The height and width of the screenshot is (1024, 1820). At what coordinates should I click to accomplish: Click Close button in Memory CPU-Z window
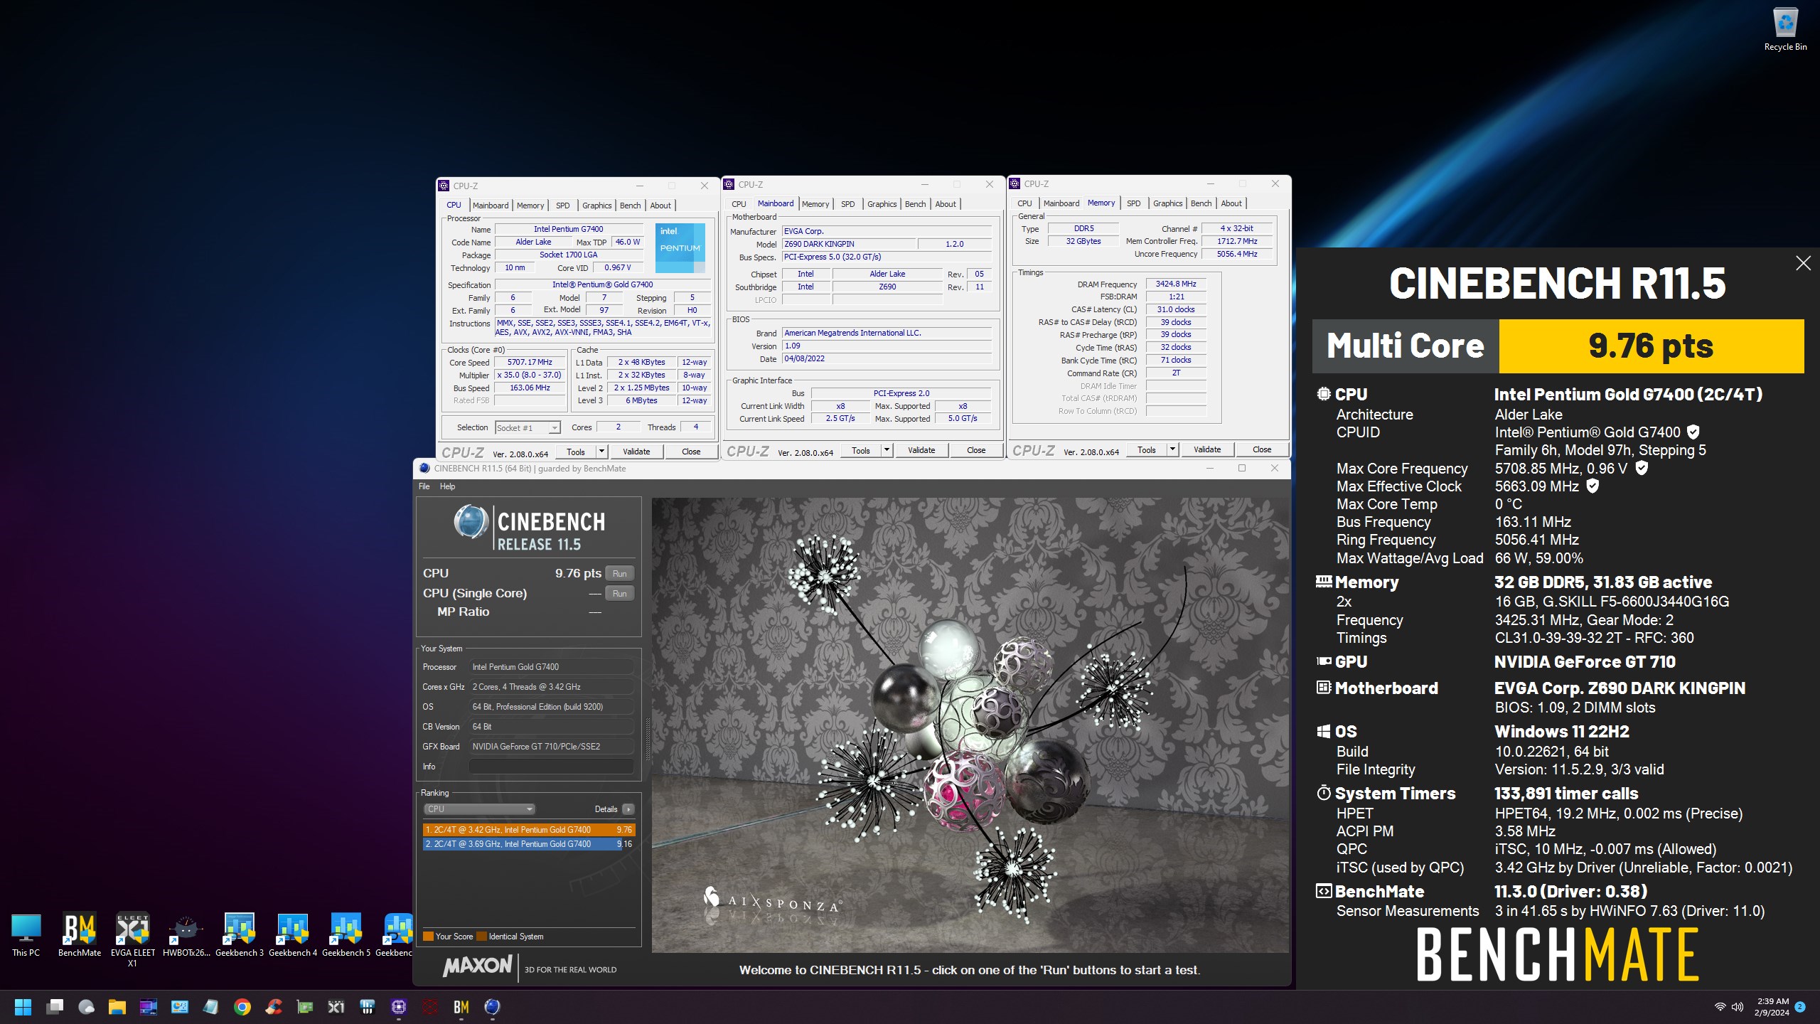tap(1262, 449)
